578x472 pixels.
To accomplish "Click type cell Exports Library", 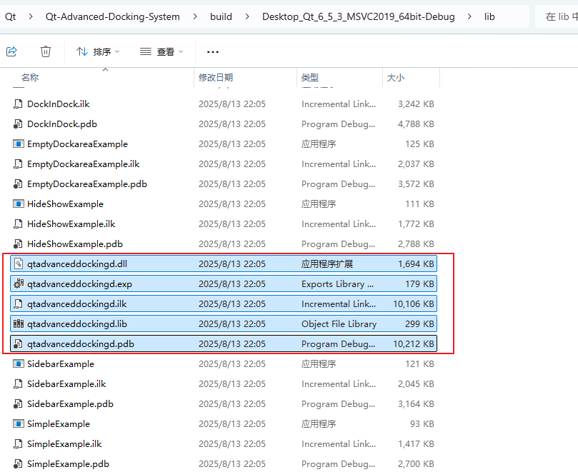I will pyautogui.click(x=337, y=283).
